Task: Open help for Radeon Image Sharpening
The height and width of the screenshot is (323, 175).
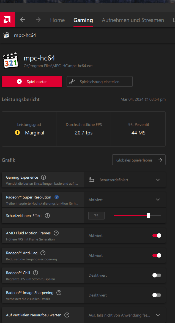Action: (59, 293)
